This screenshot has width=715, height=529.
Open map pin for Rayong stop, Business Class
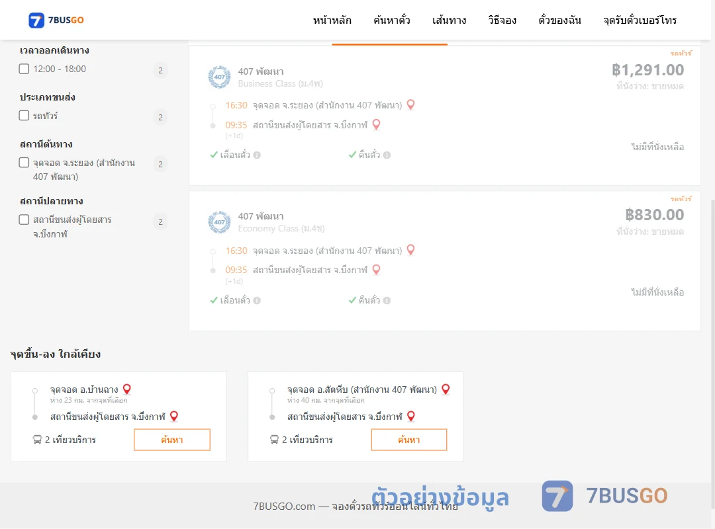pos(411,104)
